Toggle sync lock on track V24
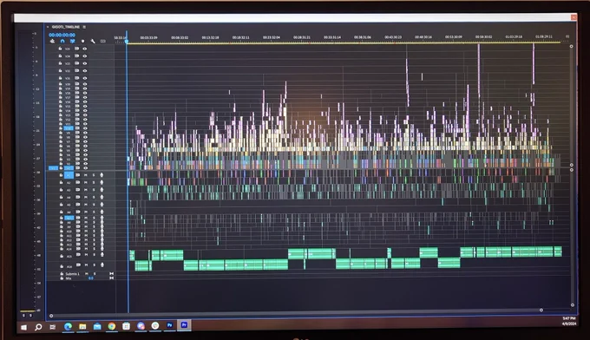This screenshot has width=590, height=340. 76,56
